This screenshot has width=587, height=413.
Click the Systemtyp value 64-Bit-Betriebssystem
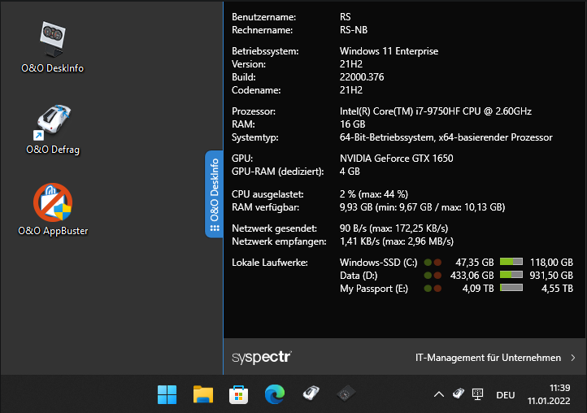[446, 137]
